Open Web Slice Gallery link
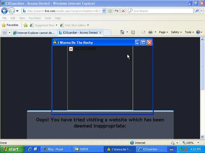 pos(73,25)
